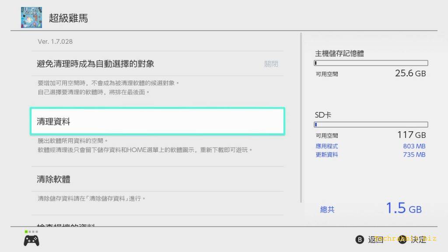Viewport: 448px width, 252px height.
Task: Click the 超級雞馬 title text
Action: [x=68, y=18]
